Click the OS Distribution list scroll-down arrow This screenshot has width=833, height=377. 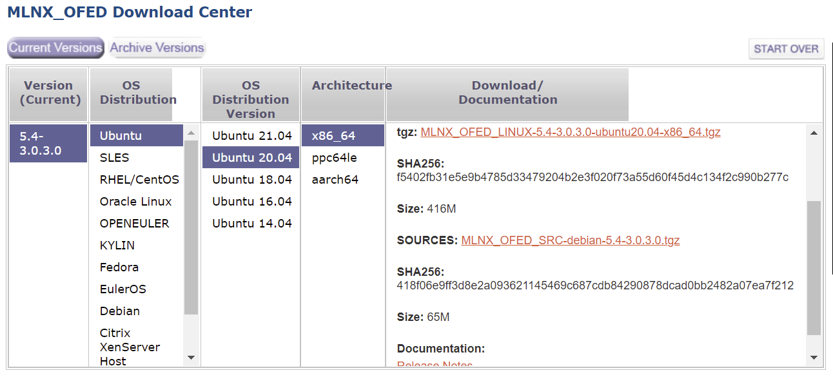[191, 358]
